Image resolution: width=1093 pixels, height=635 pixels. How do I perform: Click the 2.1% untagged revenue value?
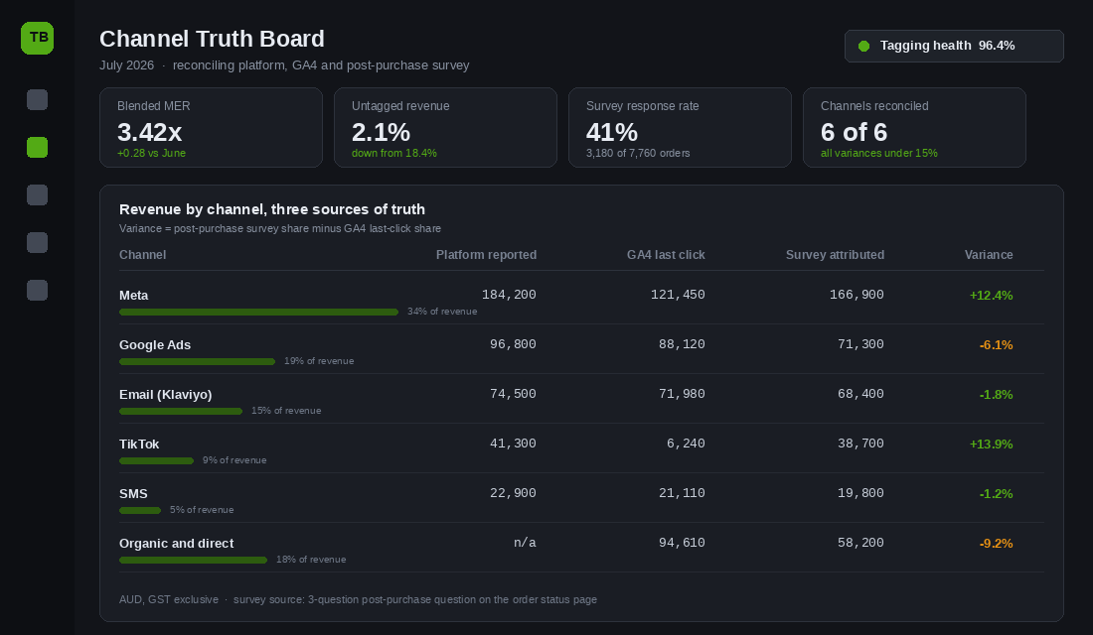coord(381,132)
